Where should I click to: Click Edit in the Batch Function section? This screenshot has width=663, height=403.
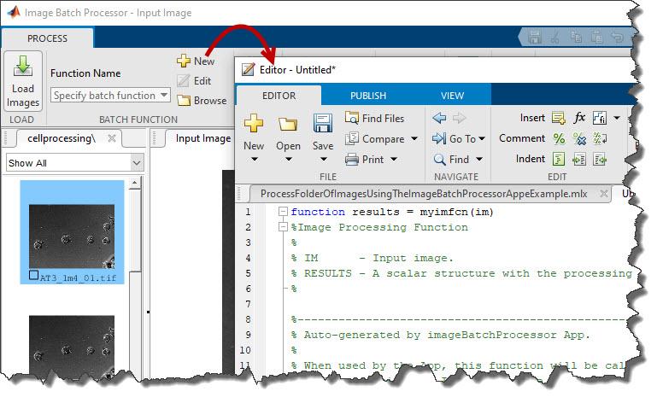[194, 80]
